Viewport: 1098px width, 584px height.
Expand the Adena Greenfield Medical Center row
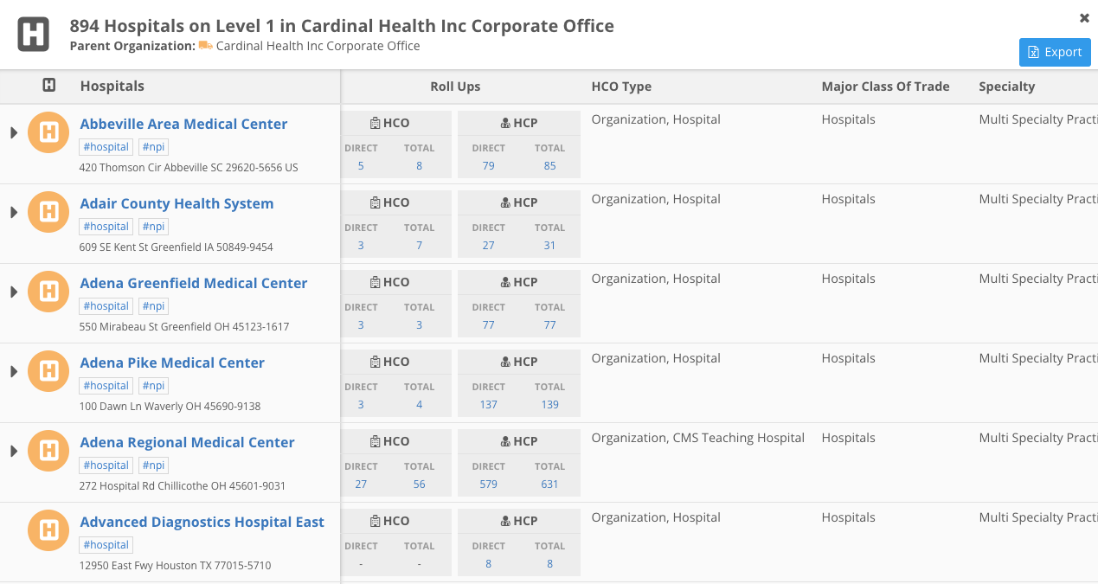[x=14, y=292]
